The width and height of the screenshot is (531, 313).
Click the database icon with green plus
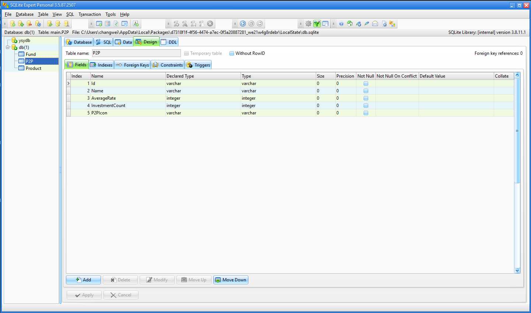pyautogui.click(x=21, y=24)
